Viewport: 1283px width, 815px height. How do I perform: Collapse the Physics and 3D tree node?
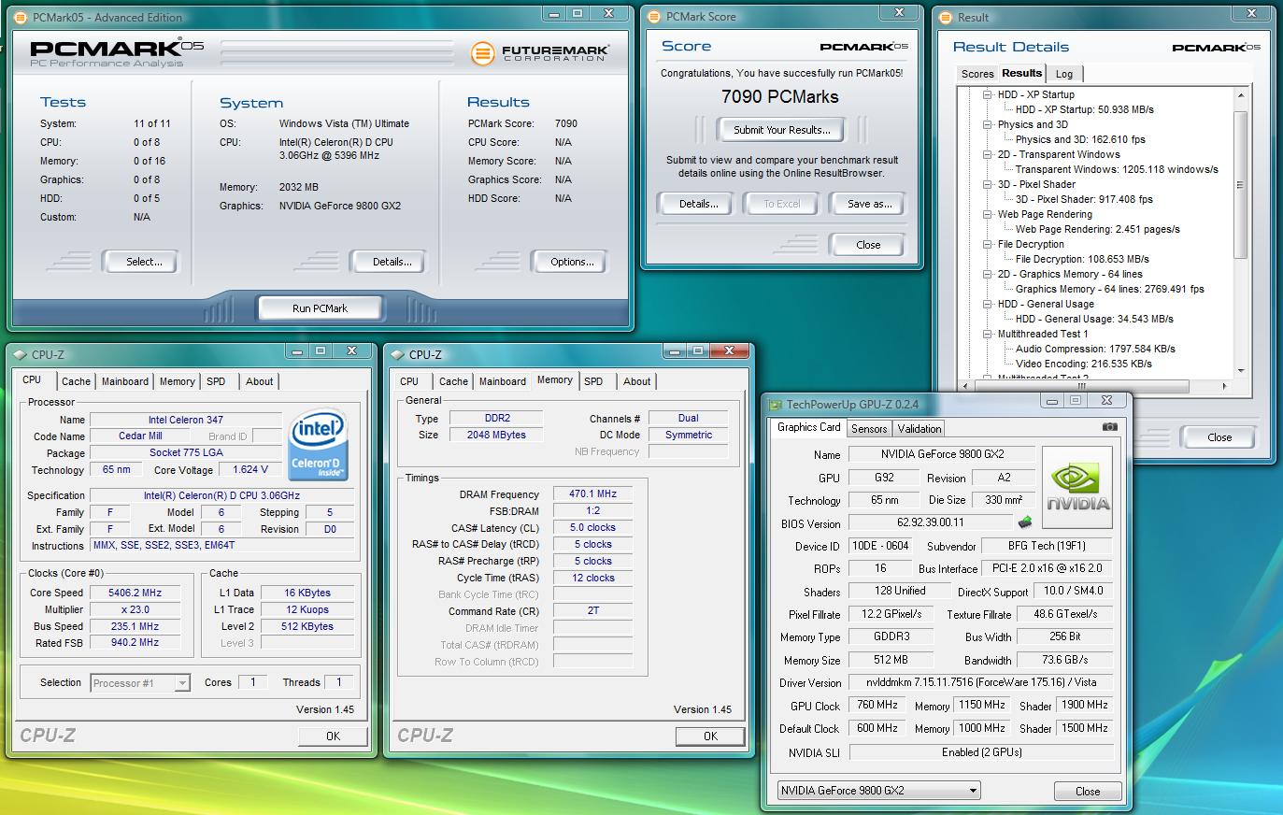tap(988, 124)
